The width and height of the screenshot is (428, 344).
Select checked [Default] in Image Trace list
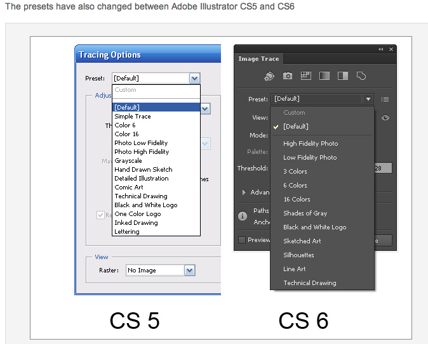click(x=322, y=126)
